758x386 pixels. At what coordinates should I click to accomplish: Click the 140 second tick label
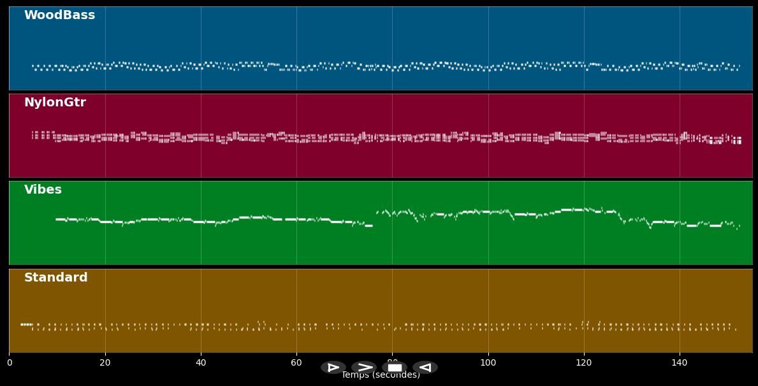coord(680,363)
